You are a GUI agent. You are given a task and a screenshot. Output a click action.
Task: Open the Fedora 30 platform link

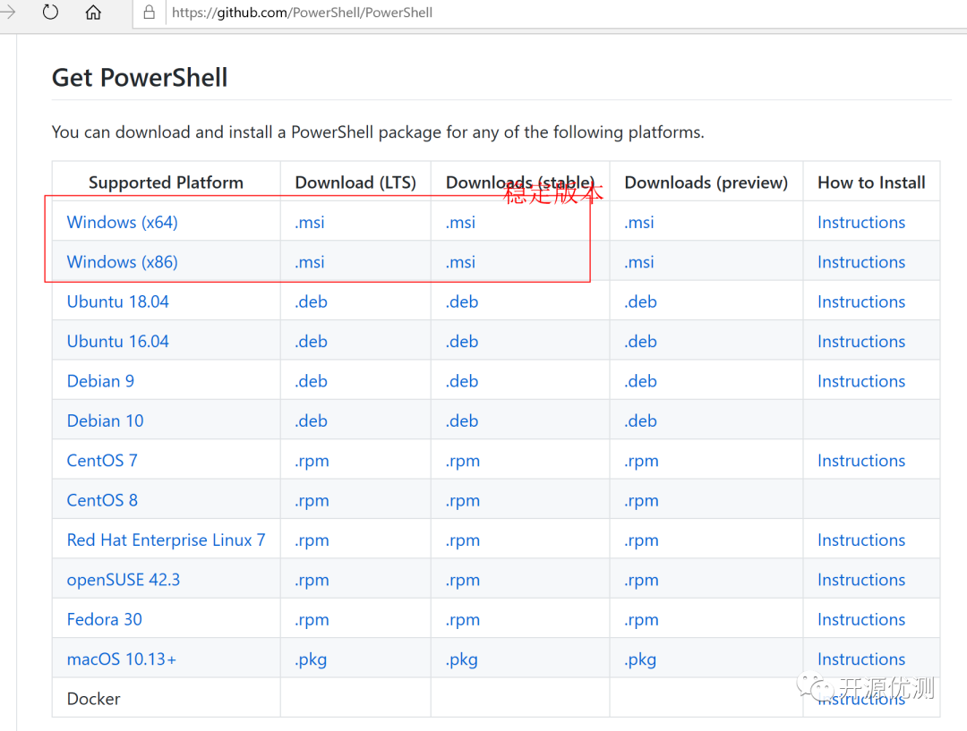(104, 619)
